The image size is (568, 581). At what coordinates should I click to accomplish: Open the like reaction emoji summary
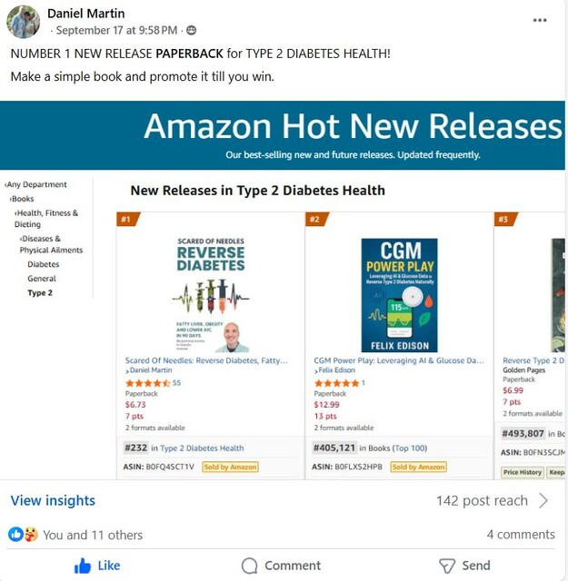coord(15,535)
